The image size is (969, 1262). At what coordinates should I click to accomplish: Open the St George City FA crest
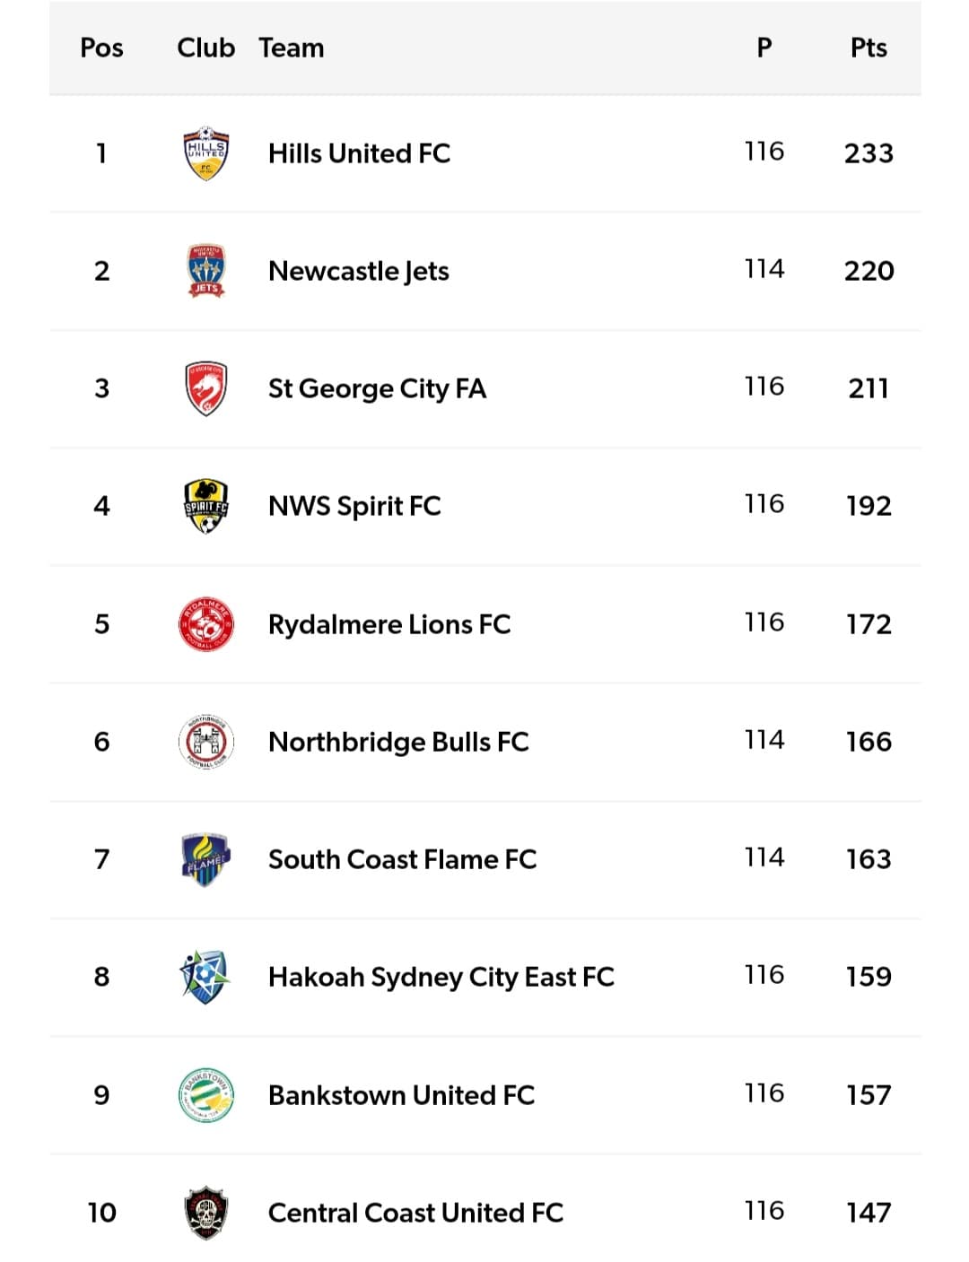[205, 388]
